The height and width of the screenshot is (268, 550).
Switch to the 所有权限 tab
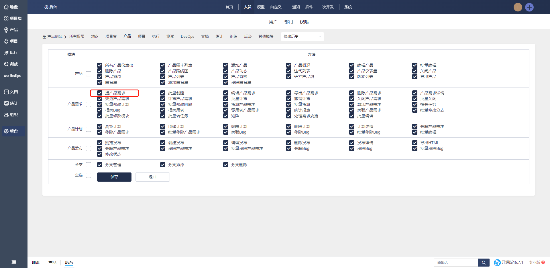pos(77,37)
